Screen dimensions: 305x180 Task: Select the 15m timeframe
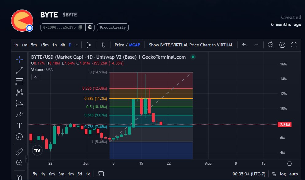pyautogui.click(x=44, y=45)
